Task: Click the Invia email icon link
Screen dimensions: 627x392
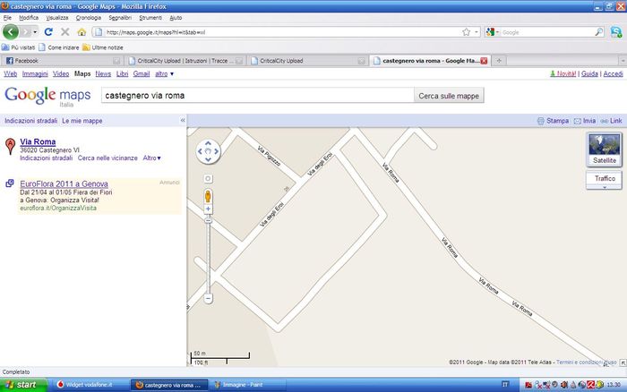Action: point(585,121)
